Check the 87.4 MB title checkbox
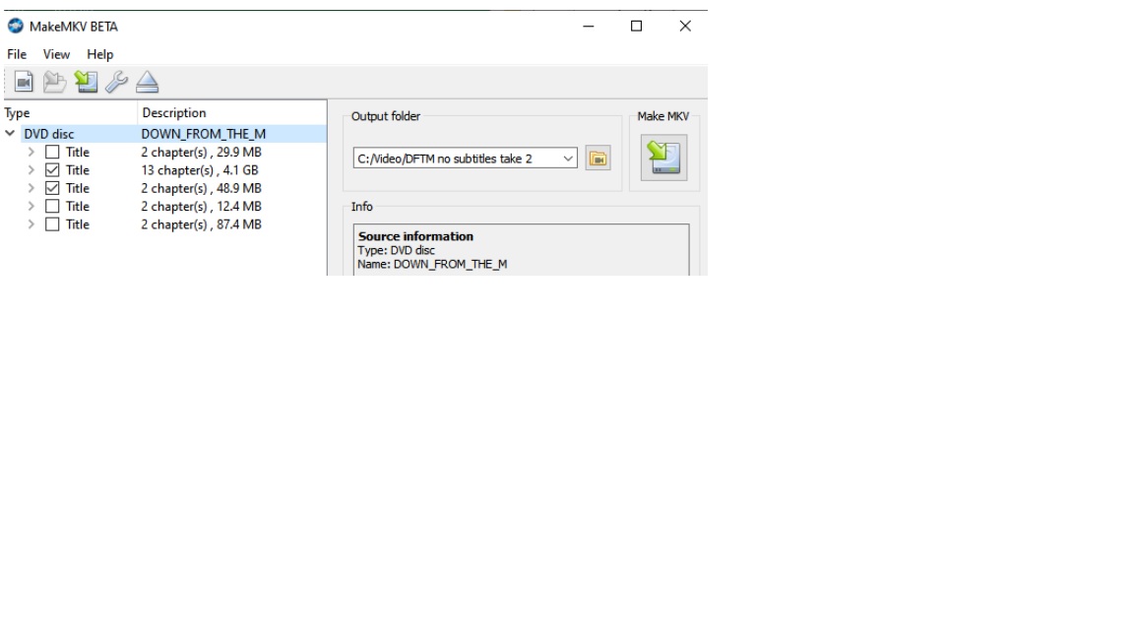The image size is (1134, 638). (x=53, y=224)
